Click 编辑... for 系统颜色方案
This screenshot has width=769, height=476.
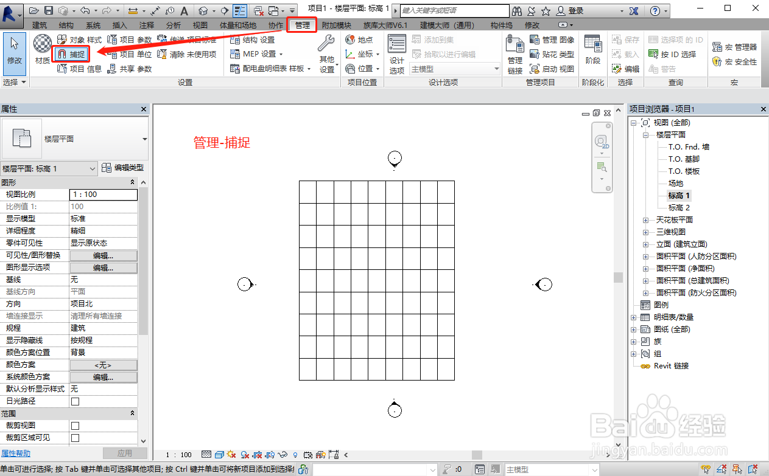point(104,377)
